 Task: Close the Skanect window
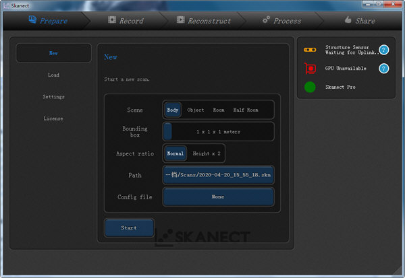(x=393, y=4)
